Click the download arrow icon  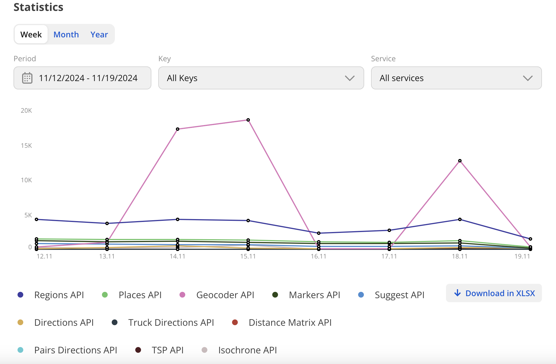(457, 293)
